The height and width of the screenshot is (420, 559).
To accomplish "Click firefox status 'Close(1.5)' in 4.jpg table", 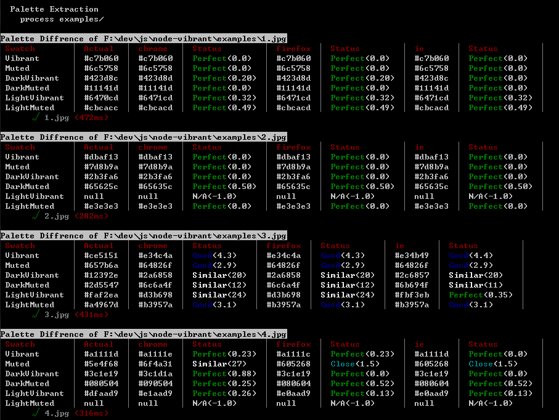I will [355, 364].
